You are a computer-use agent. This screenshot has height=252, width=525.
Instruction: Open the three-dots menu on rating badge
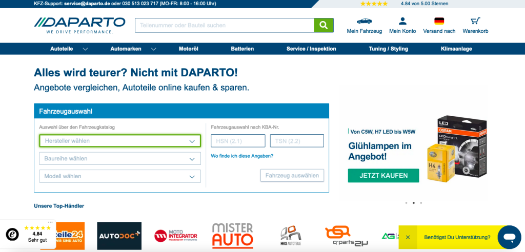click(50, 222)
